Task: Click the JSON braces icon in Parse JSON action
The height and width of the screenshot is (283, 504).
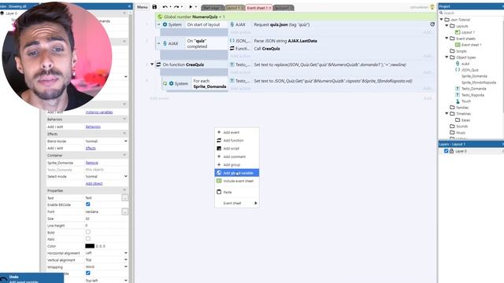Action: click(x=232, y=41)
